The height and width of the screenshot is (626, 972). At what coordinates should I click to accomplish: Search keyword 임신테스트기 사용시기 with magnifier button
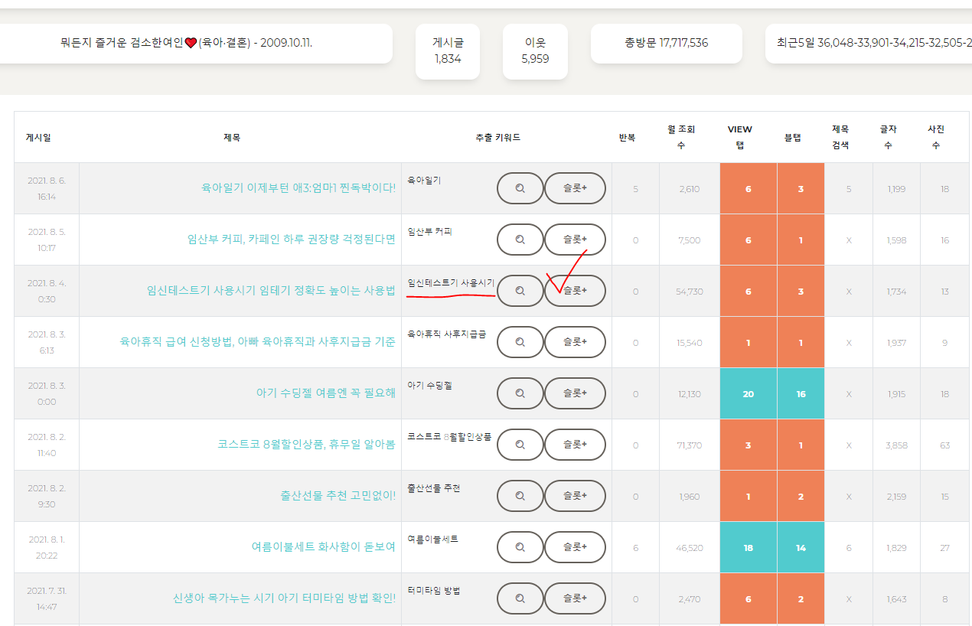pos(520,291)
